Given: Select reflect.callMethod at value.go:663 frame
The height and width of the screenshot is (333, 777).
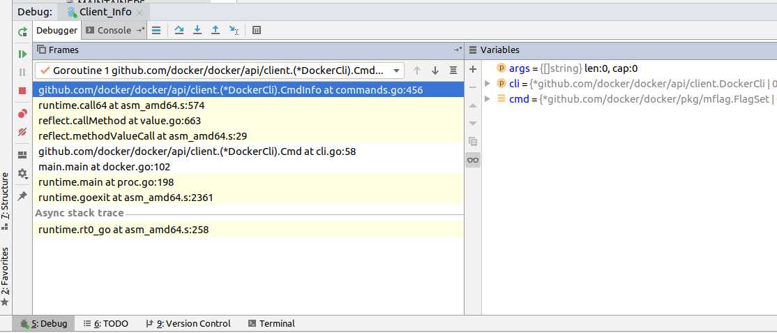Looking at the screenshot, I should [x=248, y=121].
